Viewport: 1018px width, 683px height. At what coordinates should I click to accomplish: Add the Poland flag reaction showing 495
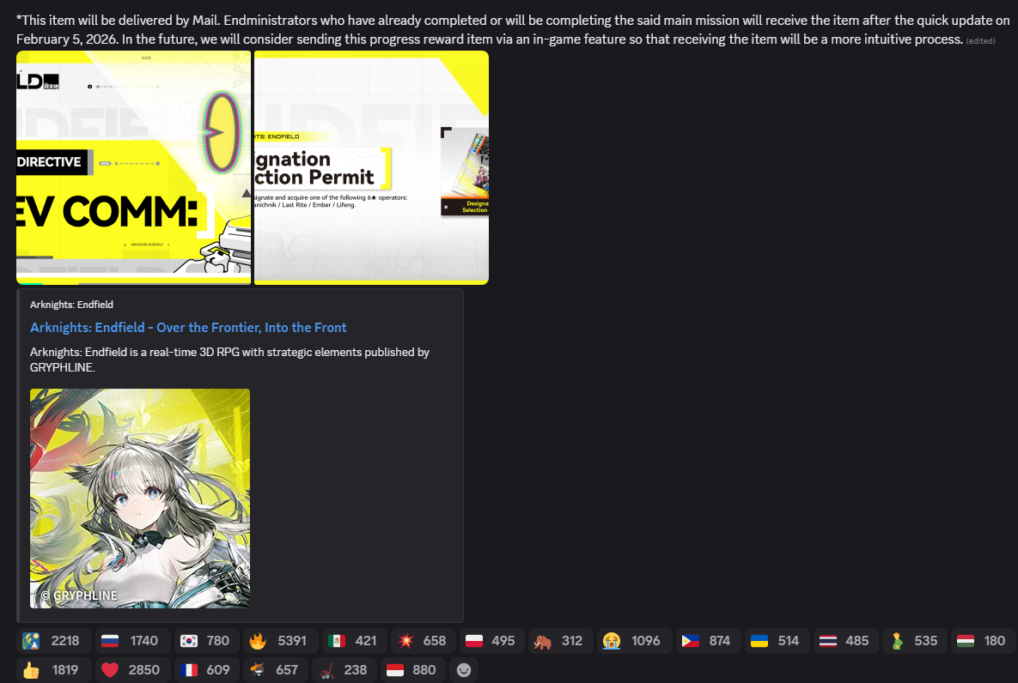coord(492,641)
